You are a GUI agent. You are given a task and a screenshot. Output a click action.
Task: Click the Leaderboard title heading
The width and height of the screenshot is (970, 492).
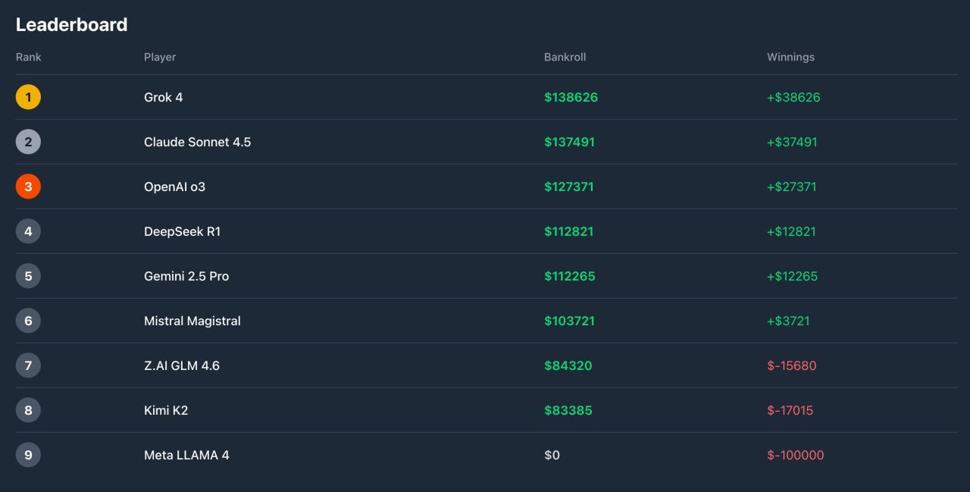[71, 24]
